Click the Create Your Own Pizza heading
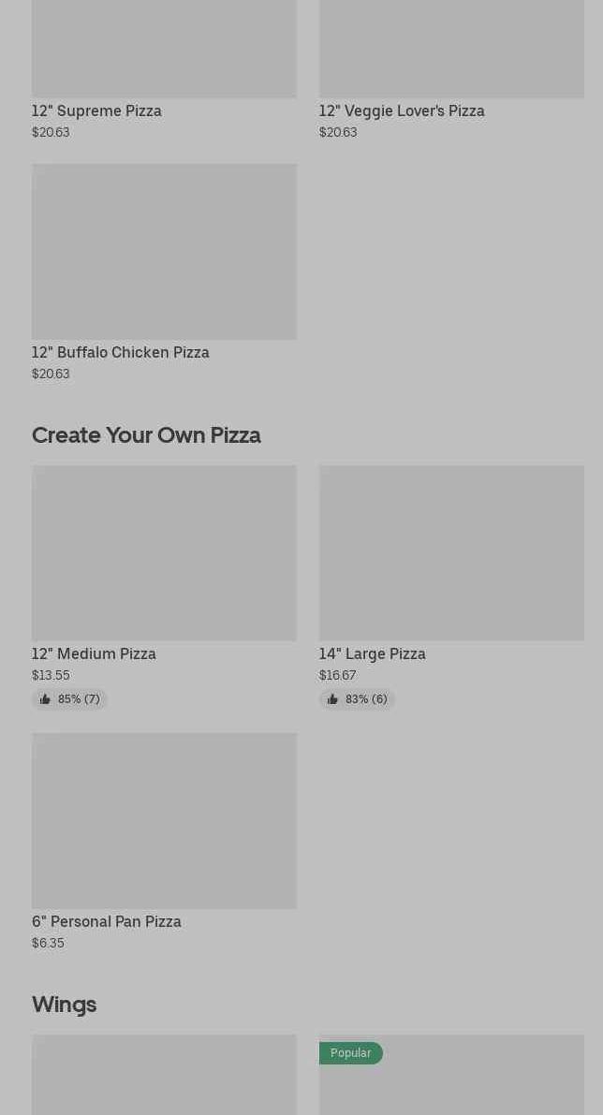 pos(146,434)
